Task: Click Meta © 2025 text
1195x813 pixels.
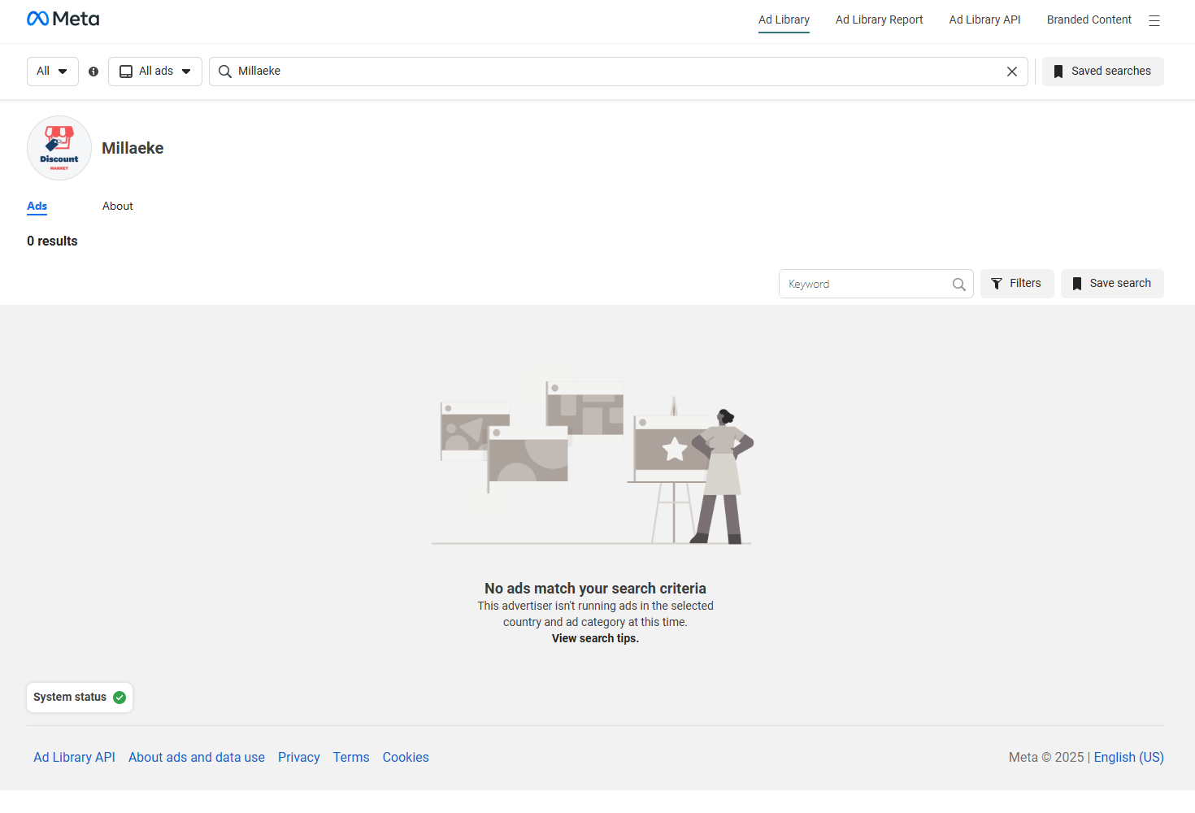Action: tap(1046, 758)
